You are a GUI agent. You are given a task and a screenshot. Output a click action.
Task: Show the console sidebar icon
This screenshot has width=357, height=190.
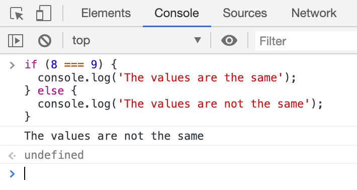click(16, 41)
